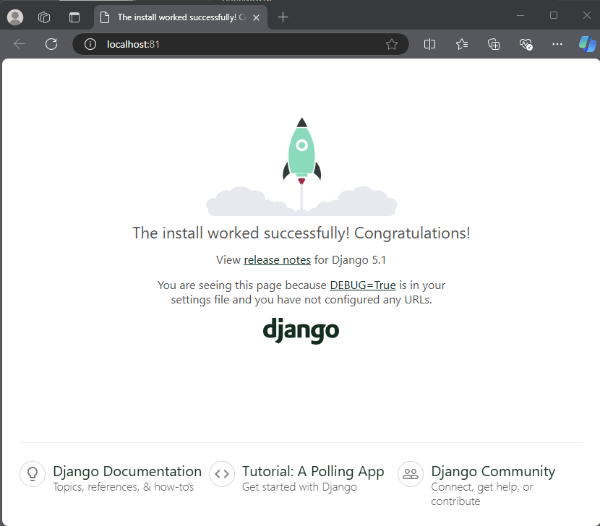This screenshot has height=526, width=600.
Task: Open a new tab with the plus button
Action: point(283,17)
